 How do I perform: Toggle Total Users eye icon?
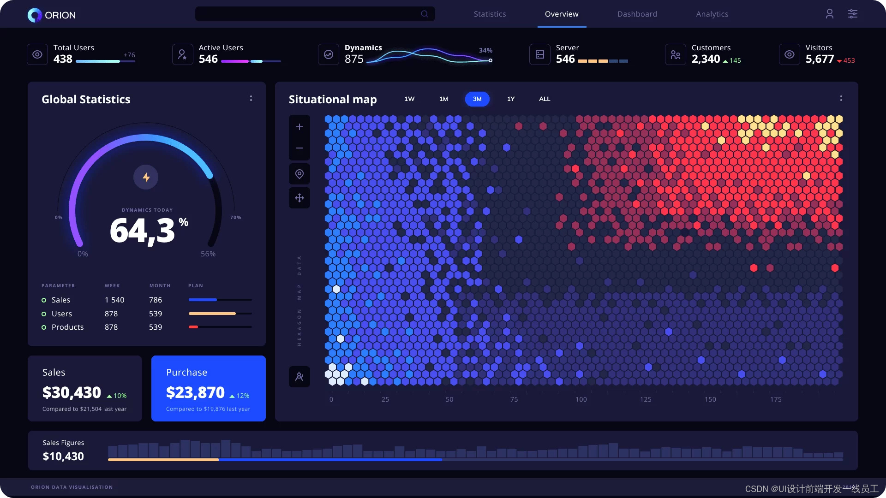click(37, 54)
